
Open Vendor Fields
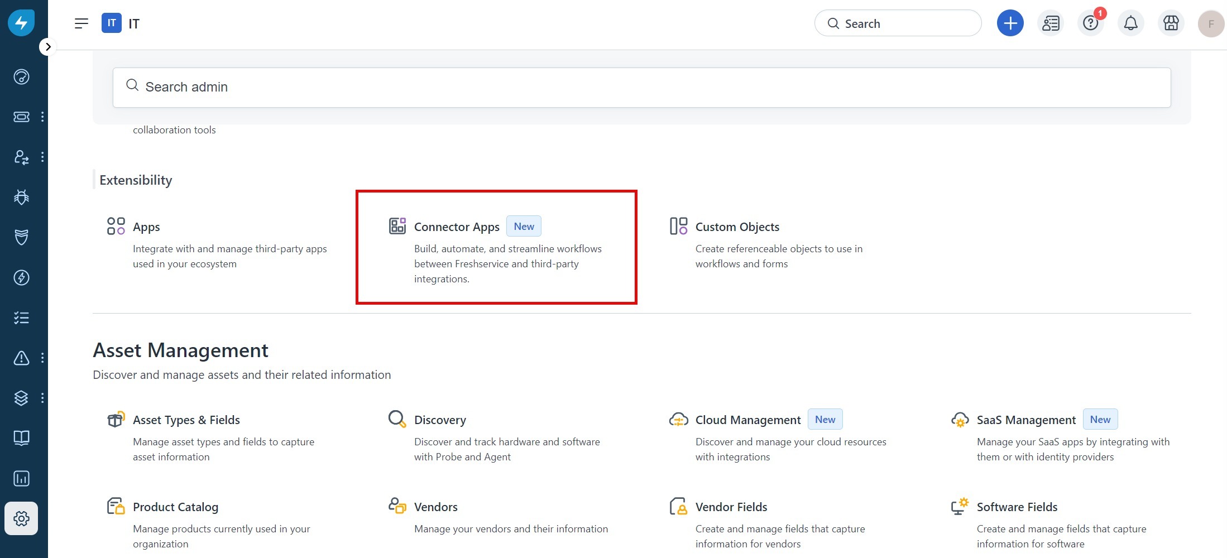pos(731,507)
